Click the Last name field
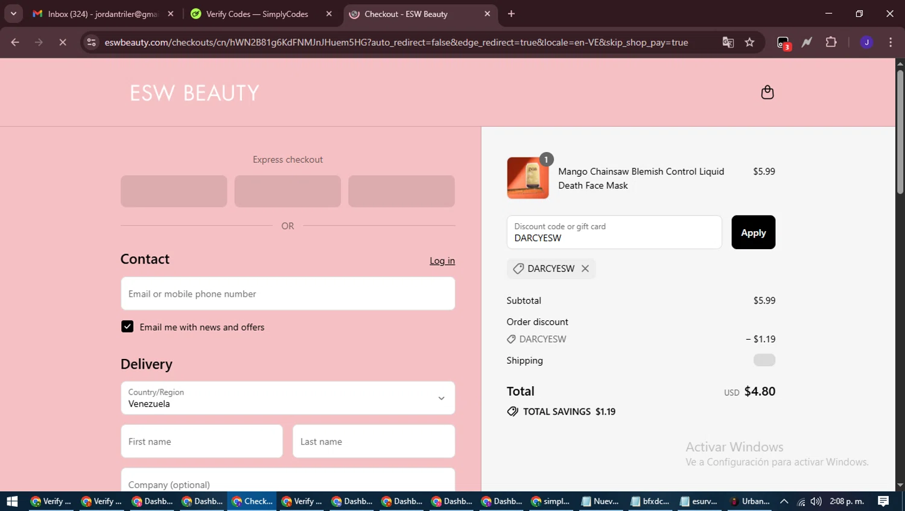This screenshot has height=511, width=905. (x=374, y=441)
